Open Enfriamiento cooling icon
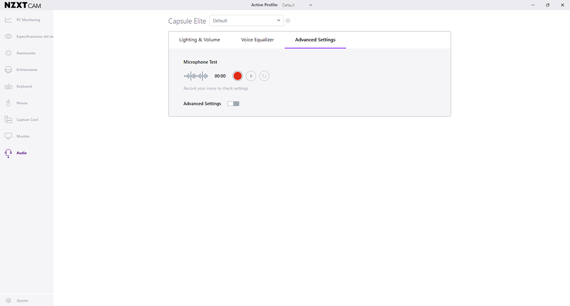The image size is (570, 306). [8, 70]
